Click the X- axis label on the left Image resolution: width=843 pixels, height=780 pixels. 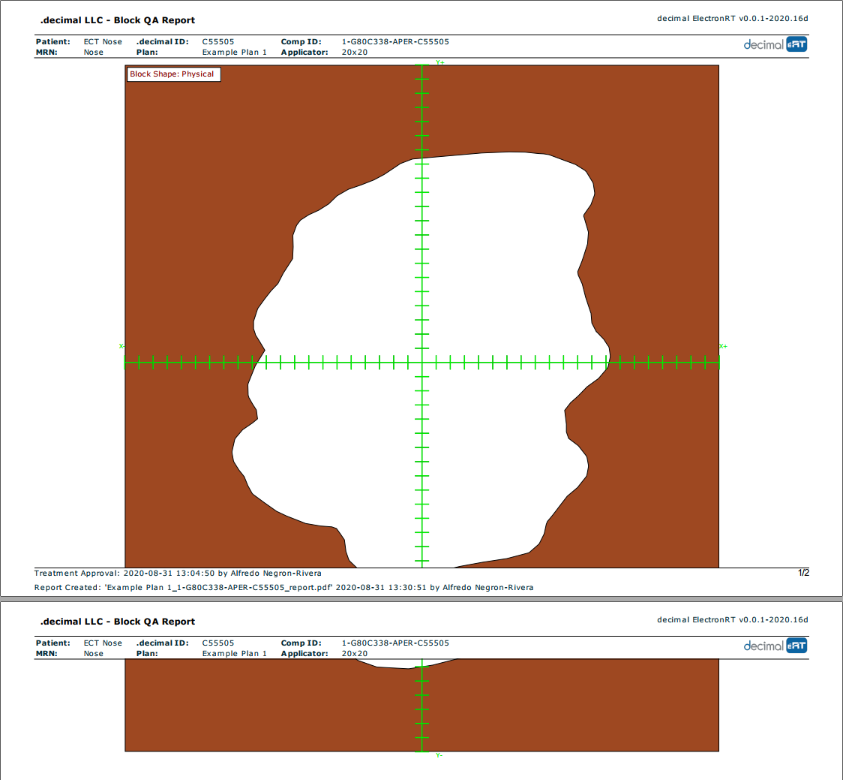point(121,346)
